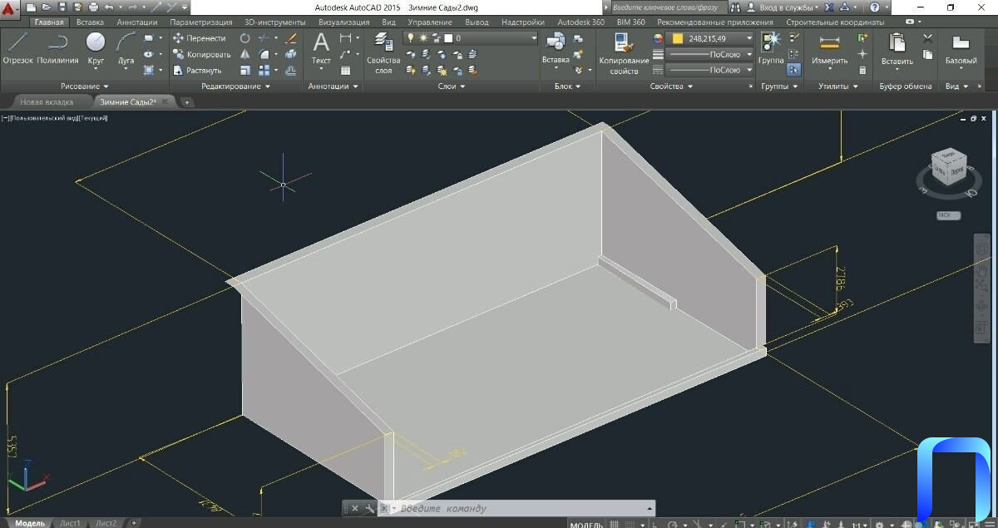Activate the Перенести move command

click(199, 38)
